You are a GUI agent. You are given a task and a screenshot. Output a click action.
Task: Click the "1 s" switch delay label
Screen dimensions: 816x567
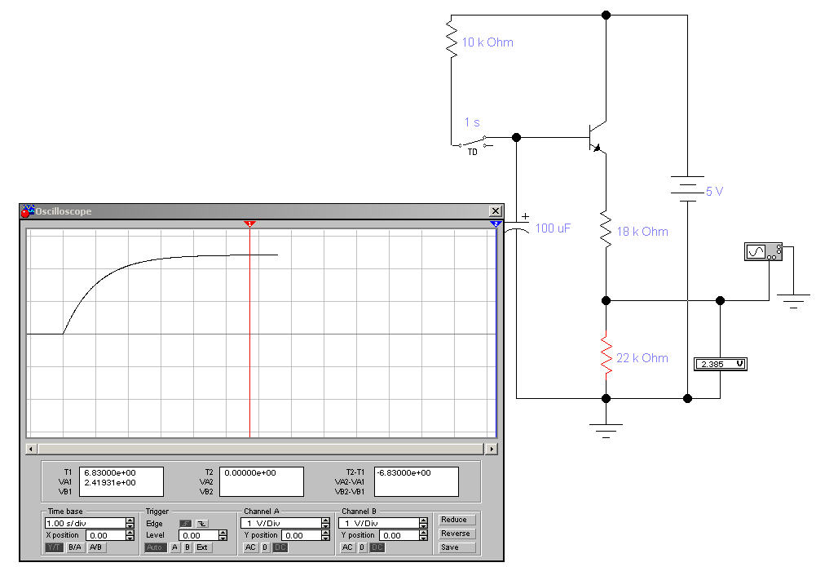[472, 122]
